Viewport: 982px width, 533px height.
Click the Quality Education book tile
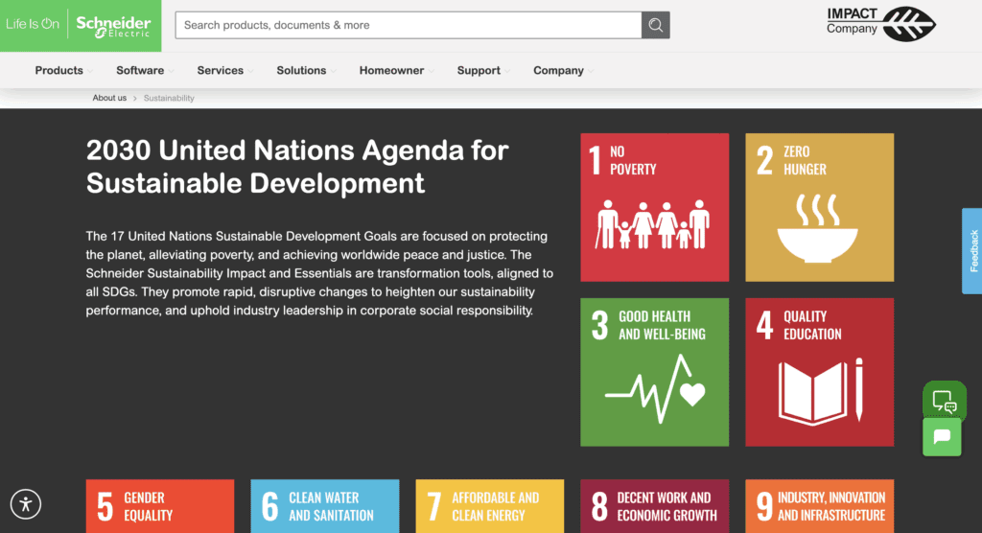pyautogui.click(x=819, y=372)
